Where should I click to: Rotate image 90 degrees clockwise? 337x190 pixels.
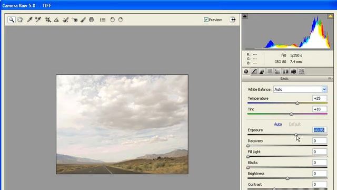(121, 20)
